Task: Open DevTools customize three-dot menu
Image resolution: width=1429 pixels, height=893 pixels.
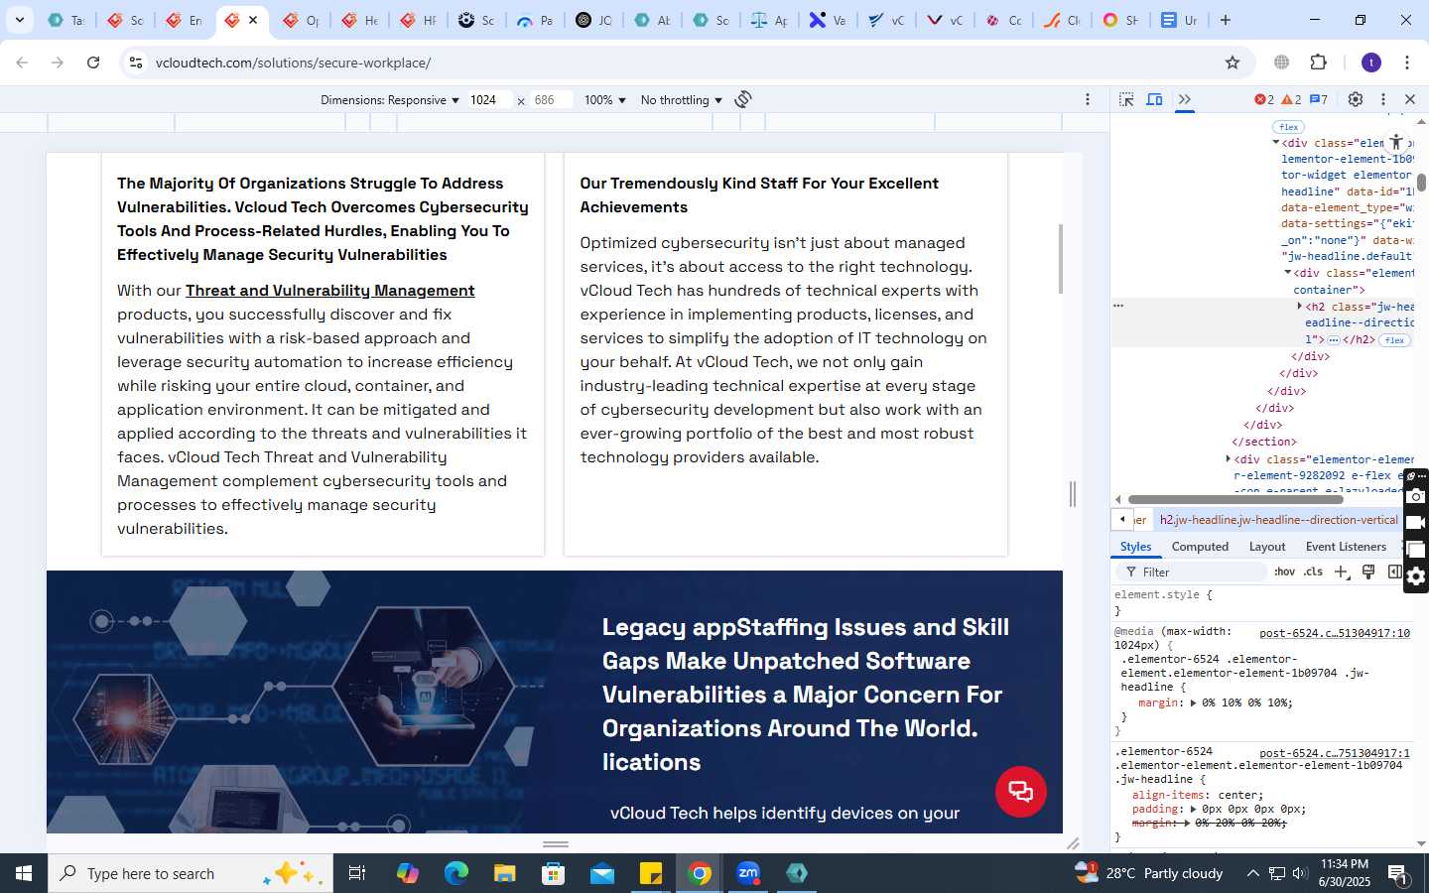Action: [1383, 99]
